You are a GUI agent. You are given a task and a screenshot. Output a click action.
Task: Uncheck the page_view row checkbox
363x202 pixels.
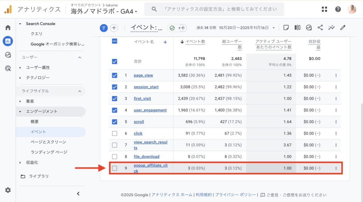(x=115, y=75)
